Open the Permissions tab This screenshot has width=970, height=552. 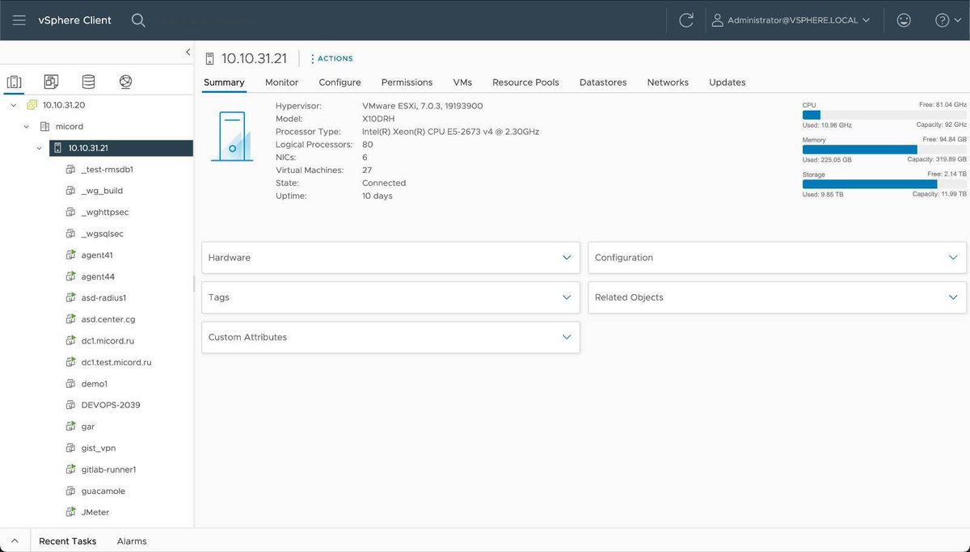click(407, 82)
